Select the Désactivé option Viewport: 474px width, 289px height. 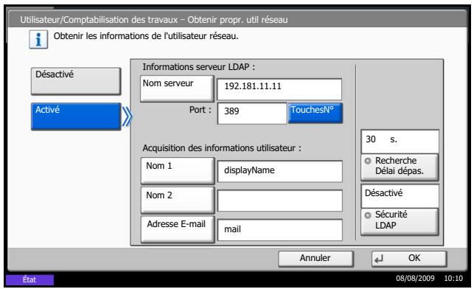(76, 81)
